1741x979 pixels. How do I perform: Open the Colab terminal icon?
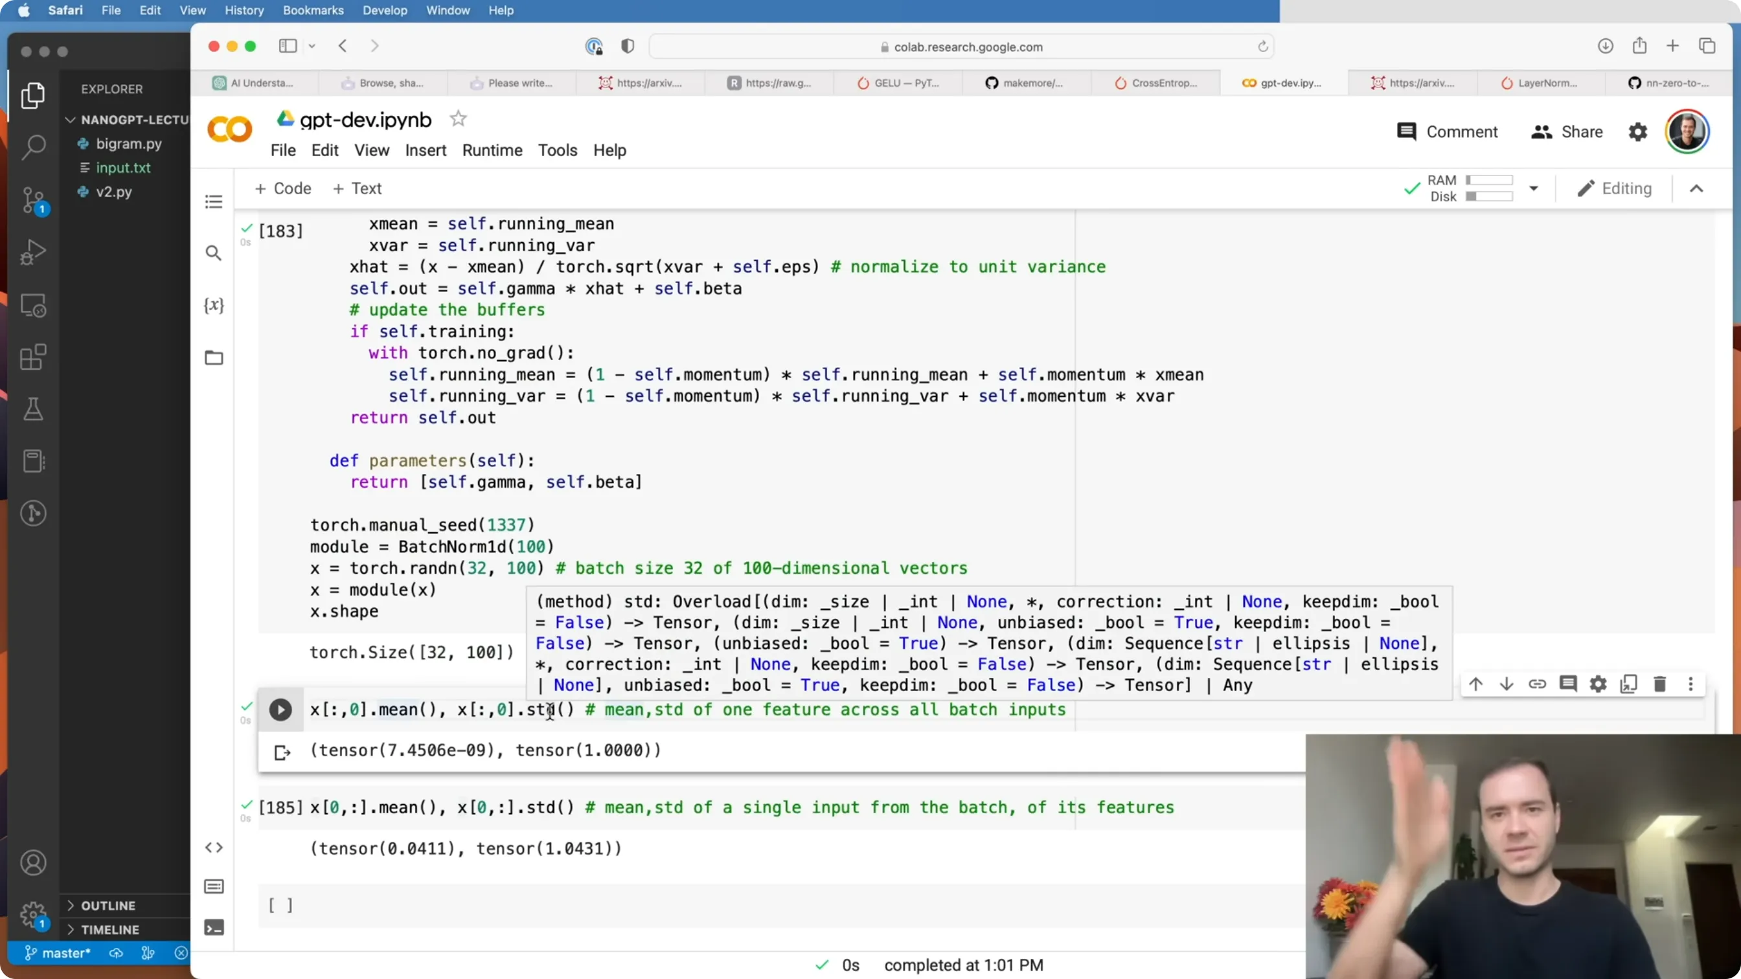coord(214,928)
